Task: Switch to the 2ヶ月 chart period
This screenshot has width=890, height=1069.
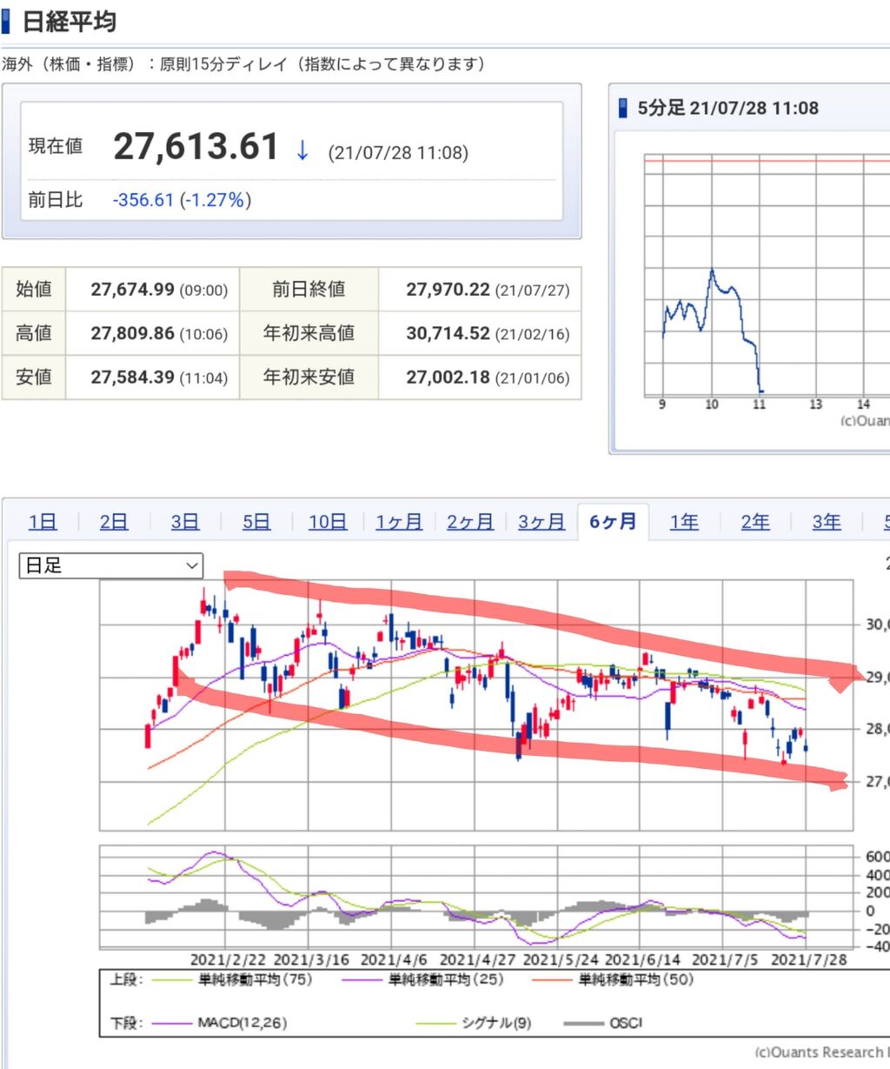Action: pos(470,522)
